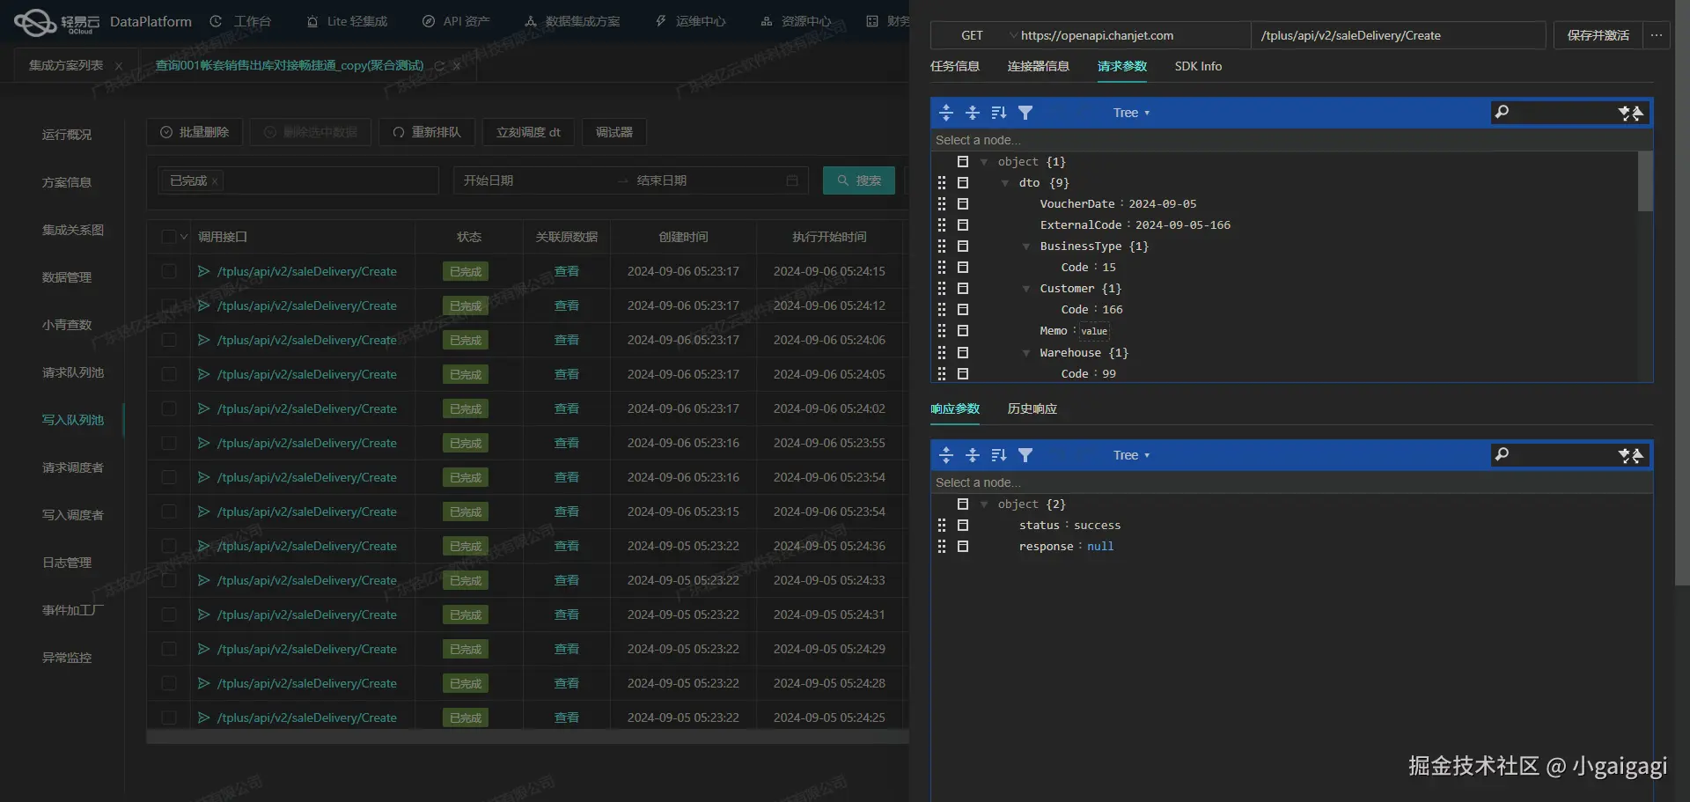
Task: Sort contents in response params editor
Action: coord(999,455)
